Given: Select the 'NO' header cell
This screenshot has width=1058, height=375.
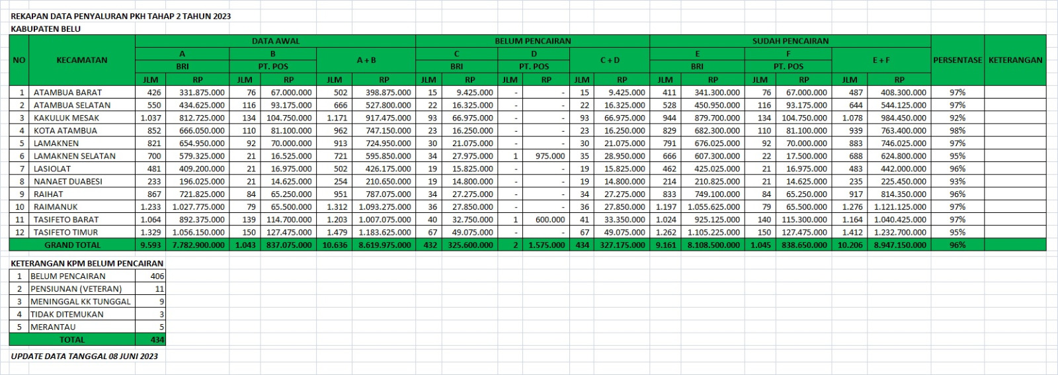Looking at the screenshot, I should tap(19, 60).
